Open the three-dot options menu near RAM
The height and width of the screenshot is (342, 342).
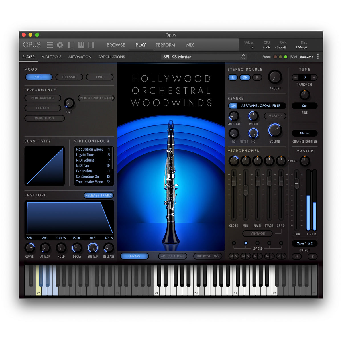[x=318, y=57]
